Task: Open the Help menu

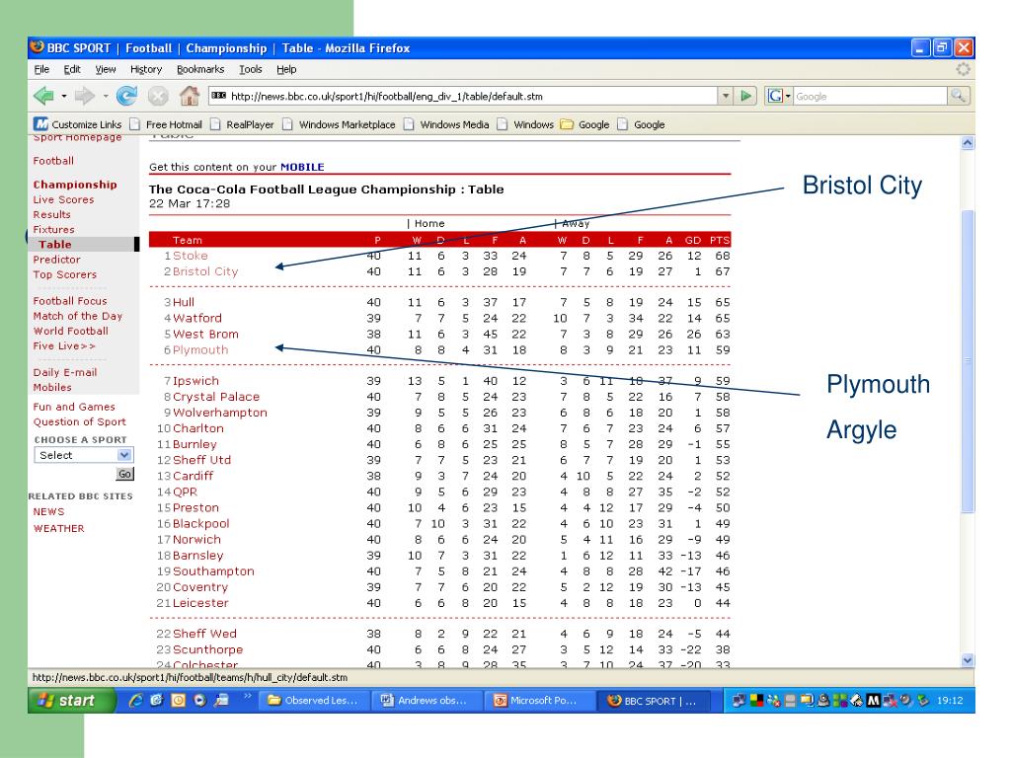Action: click(x=286, y=69)
